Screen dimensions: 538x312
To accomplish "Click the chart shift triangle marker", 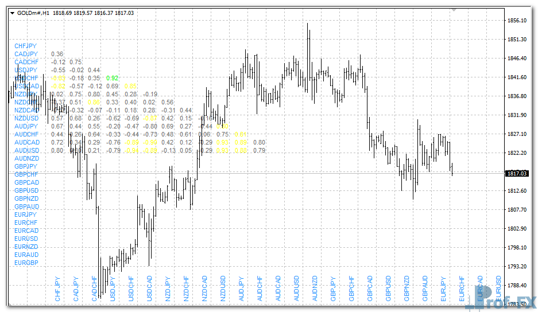I will [454, 10].
